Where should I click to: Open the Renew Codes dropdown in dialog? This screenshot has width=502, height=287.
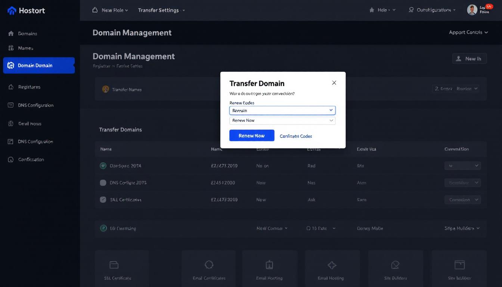pyautogui.click(x=282, y=111)
